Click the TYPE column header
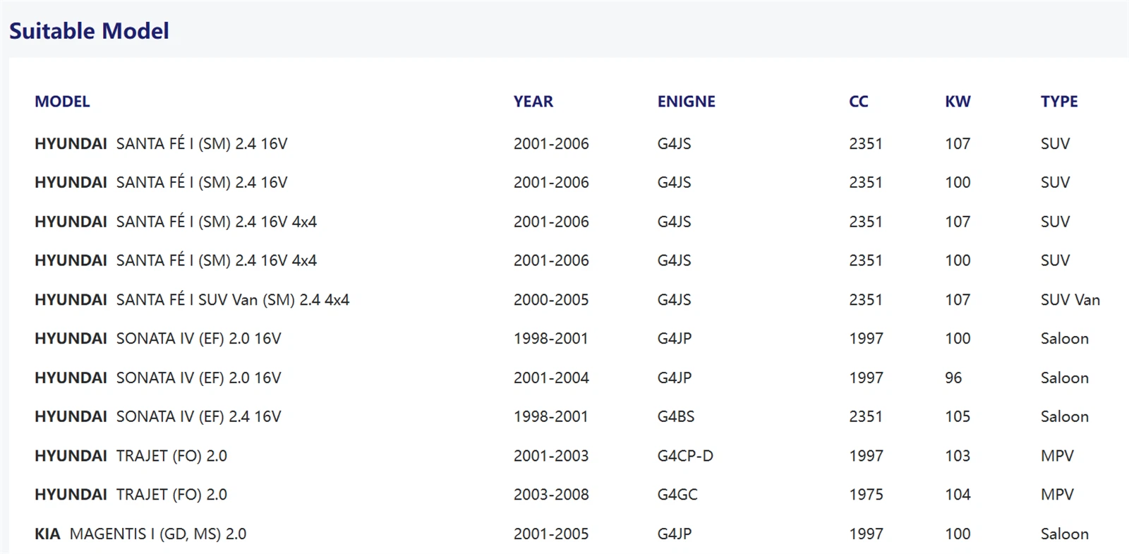Screen dimensions: 1129x554 (x=1059, y=102)
